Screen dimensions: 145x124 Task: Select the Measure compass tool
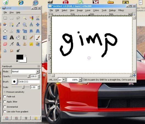coord(31,25)
